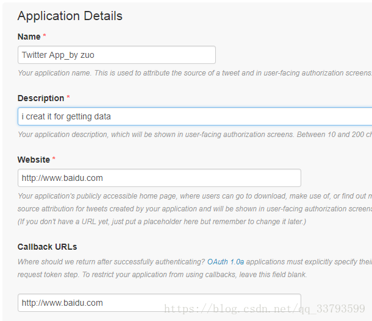Click the Name input field
Image resolution: width=372 pixels, height=321 pixels.
click(116, 55)
